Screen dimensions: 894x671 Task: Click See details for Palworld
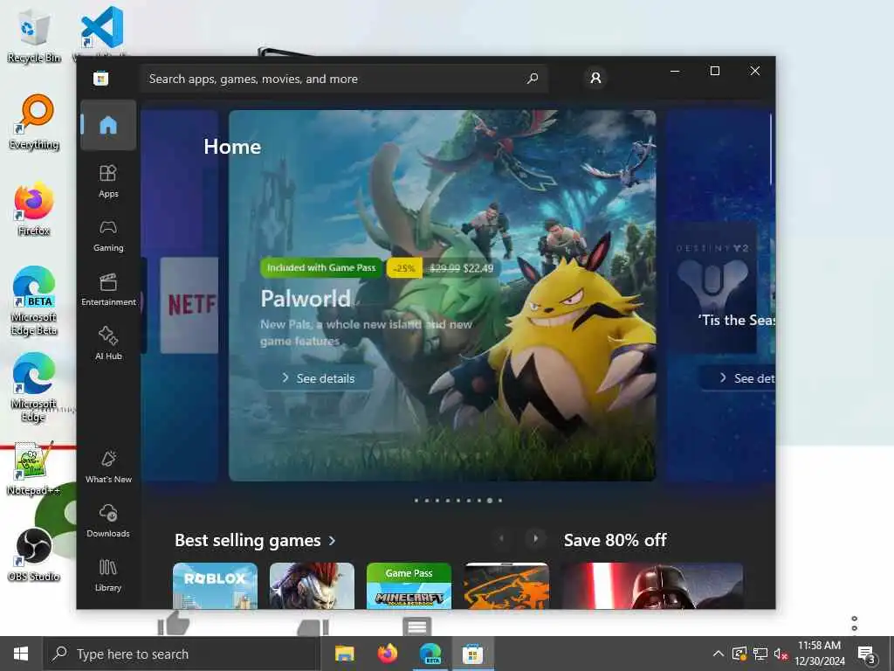[x=318, y=378]
